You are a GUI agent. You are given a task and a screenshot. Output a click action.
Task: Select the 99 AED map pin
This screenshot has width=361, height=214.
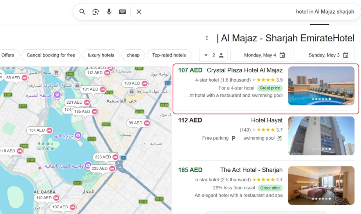pyautogui.click(x=138, y=123)
